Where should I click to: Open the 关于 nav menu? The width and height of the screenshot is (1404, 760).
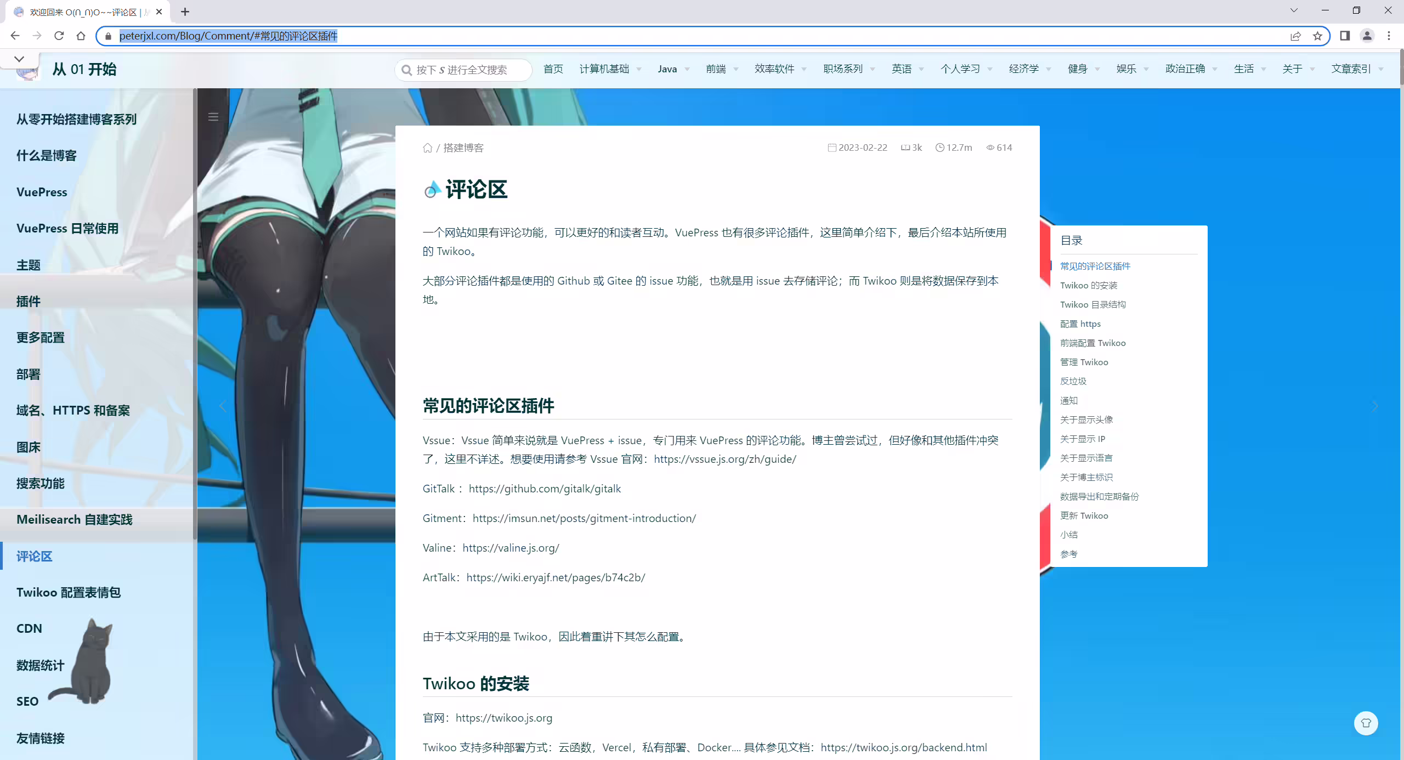[x=1298, y=69]
